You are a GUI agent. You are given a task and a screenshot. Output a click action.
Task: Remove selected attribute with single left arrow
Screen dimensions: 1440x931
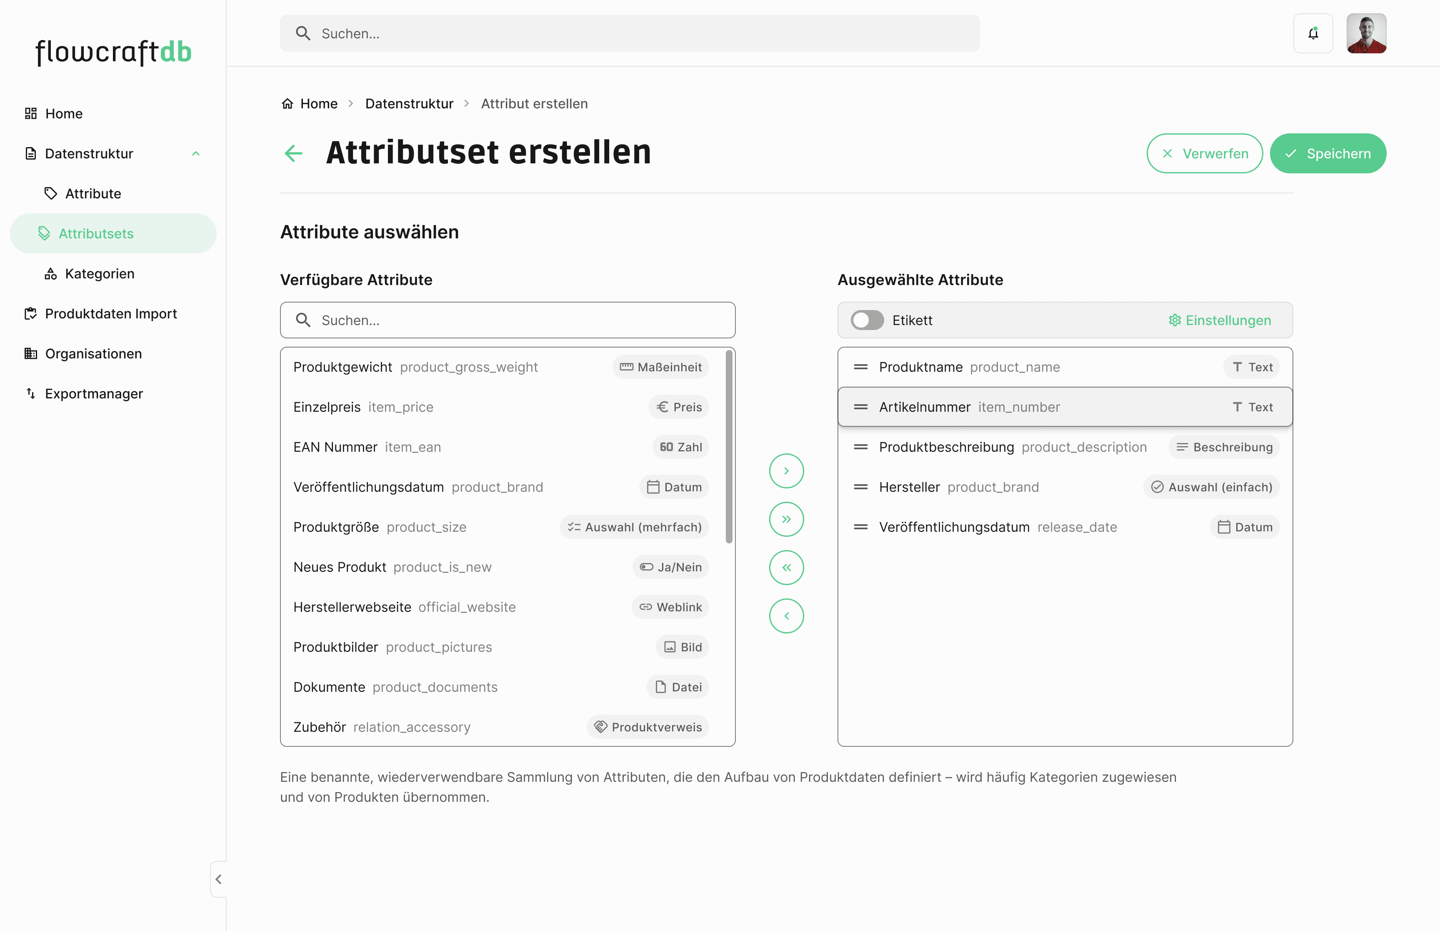coord(785,616)
